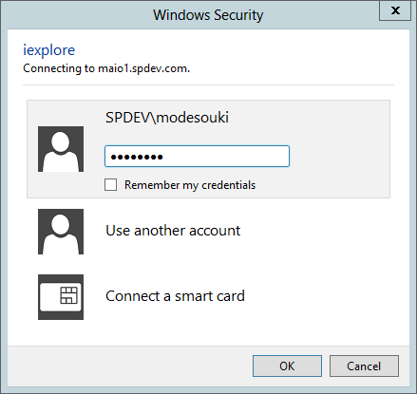Image resolution: width=417 pixels, height=394 pixels.
Task: Click the iexplore application heading
Action: coord(49,50)
